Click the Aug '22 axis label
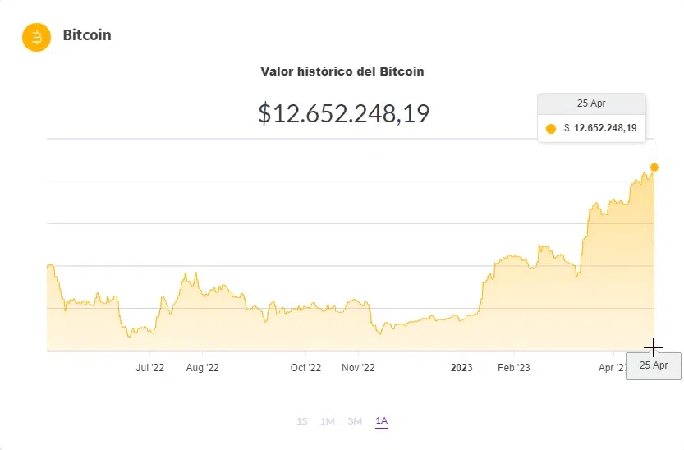The image size is (684, 450). pos(202,368)
